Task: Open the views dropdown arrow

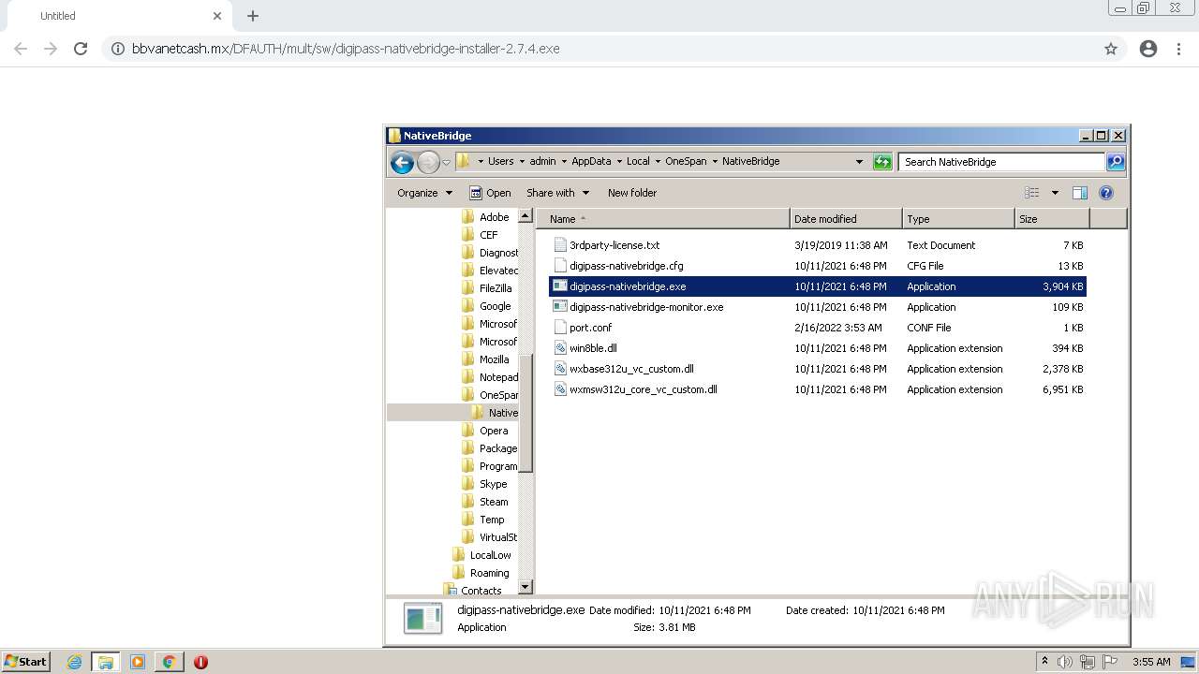Action: pos(1055,193)
